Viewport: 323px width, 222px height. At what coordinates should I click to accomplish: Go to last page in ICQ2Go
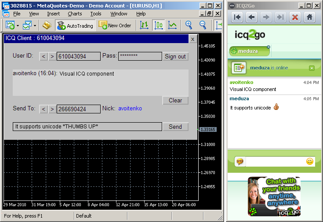pos(280,17)
